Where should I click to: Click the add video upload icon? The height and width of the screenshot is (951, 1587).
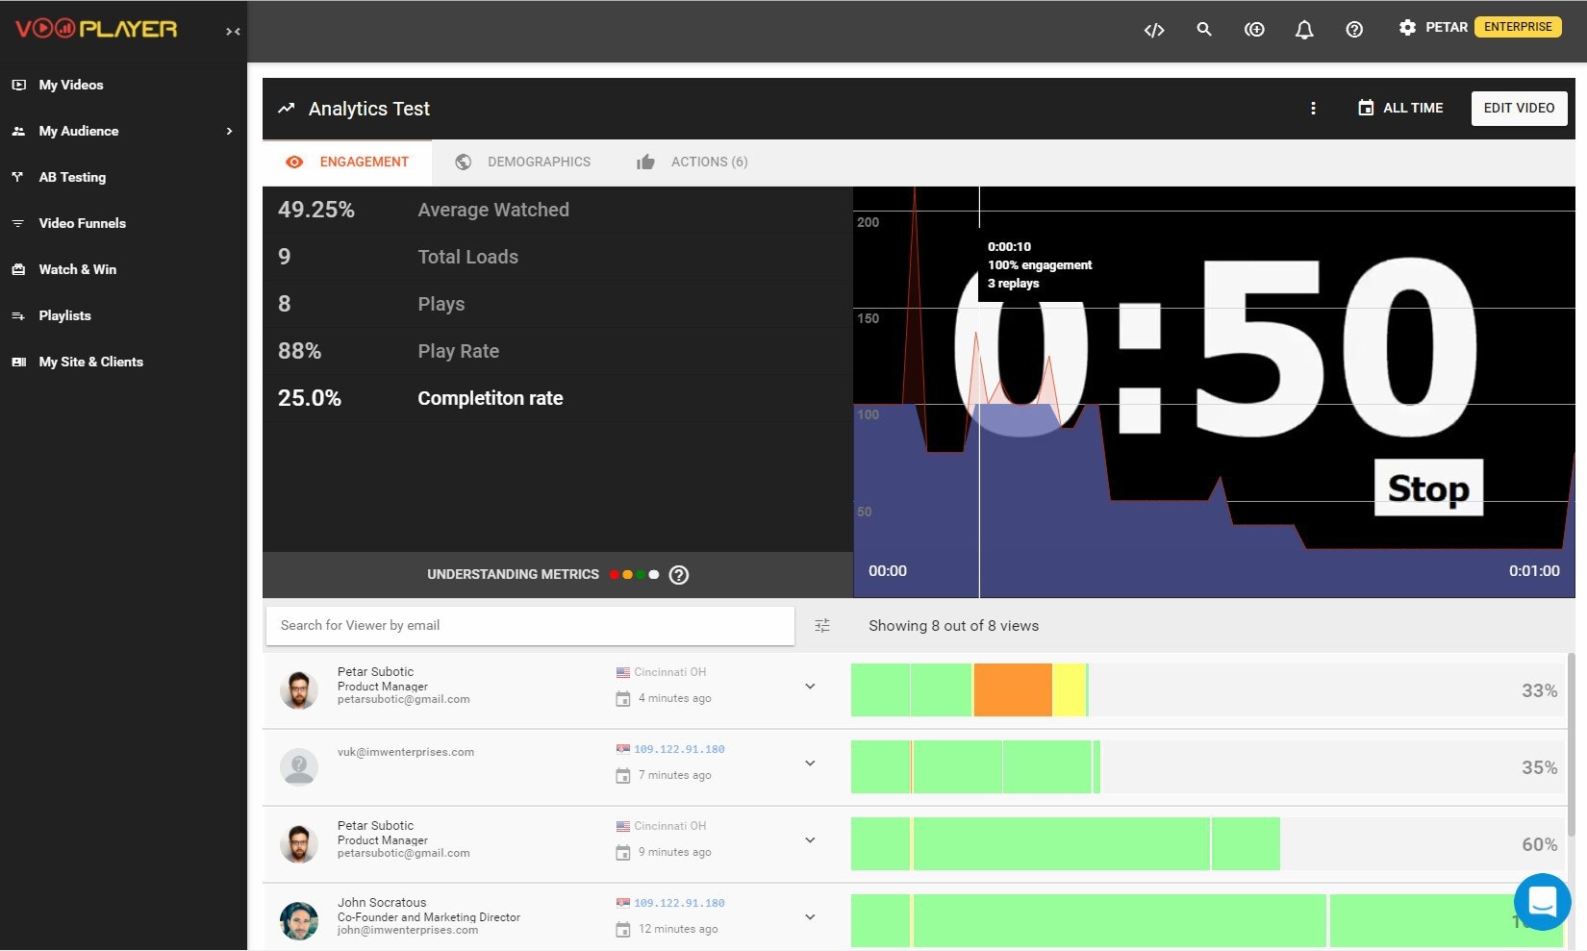tap(1254, 30)
